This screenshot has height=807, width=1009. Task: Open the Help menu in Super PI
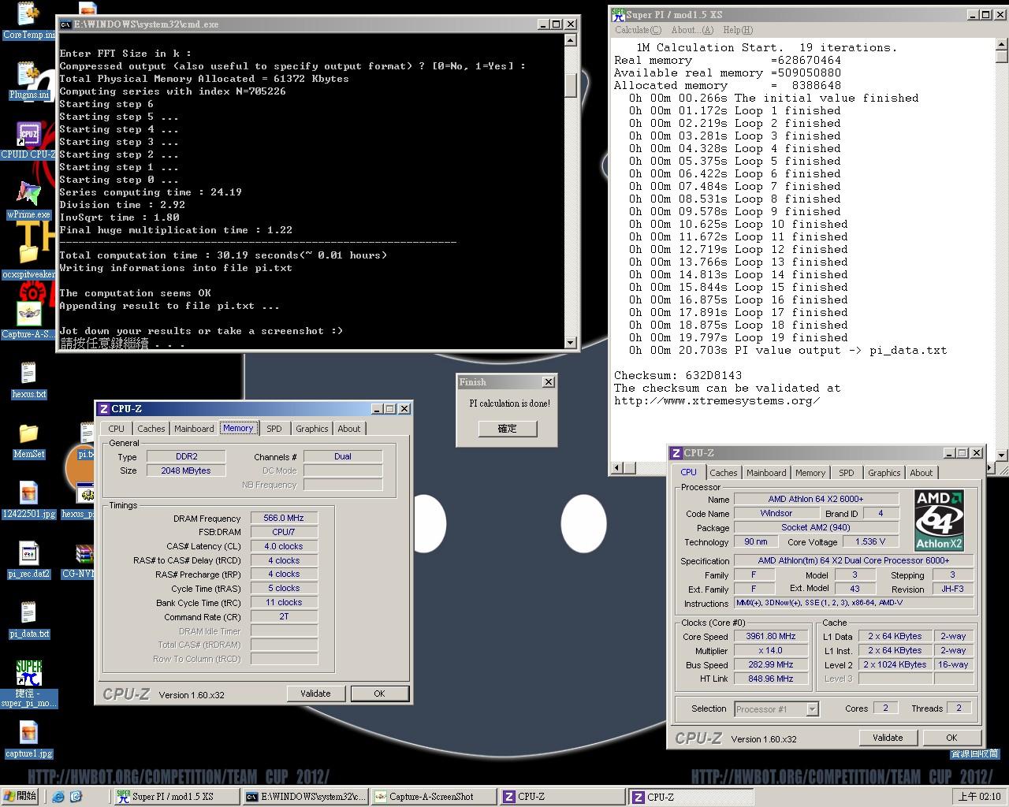click(x=737, y=30)
